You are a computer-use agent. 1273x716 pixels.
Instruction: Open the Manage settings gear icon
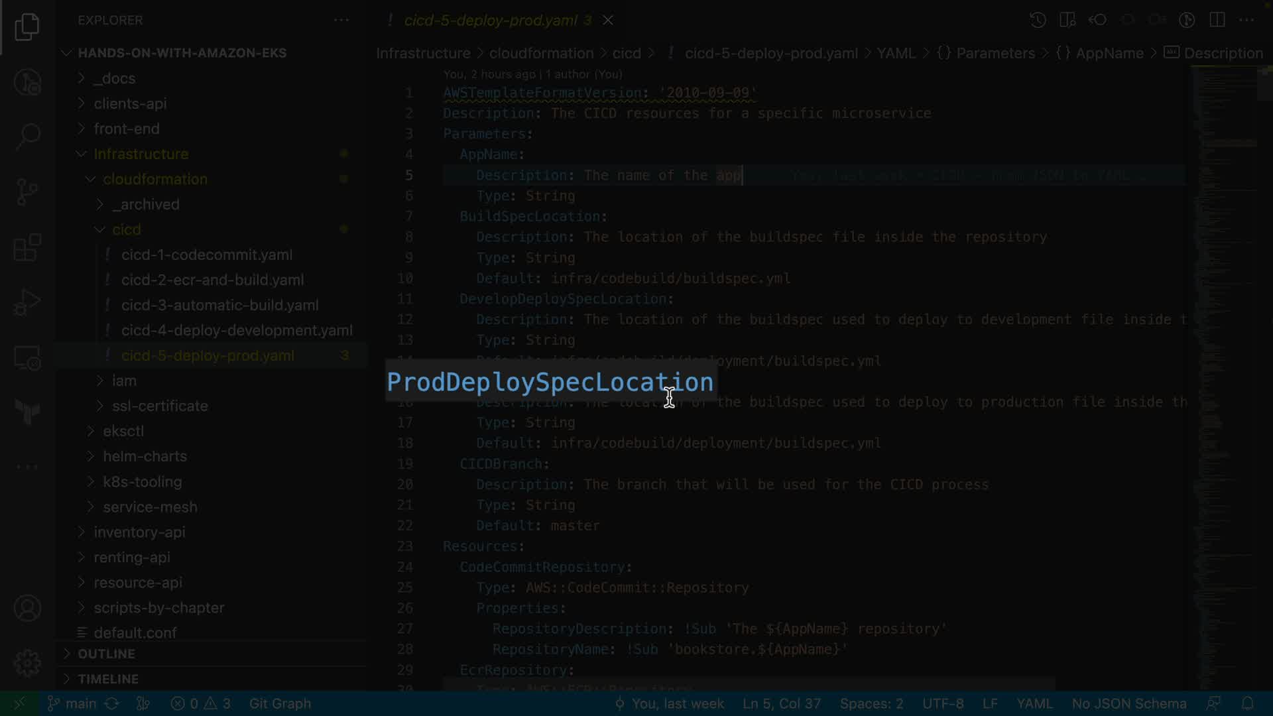[27, 663]
